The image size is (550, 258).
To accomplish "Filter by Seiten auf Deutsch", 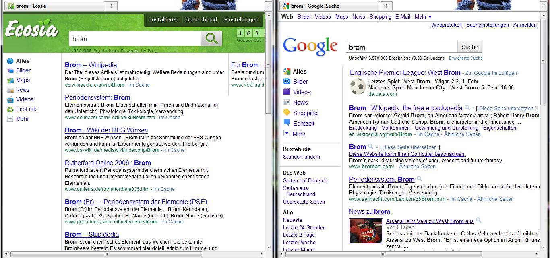I will pyautogui.click(x=305, y=180).
